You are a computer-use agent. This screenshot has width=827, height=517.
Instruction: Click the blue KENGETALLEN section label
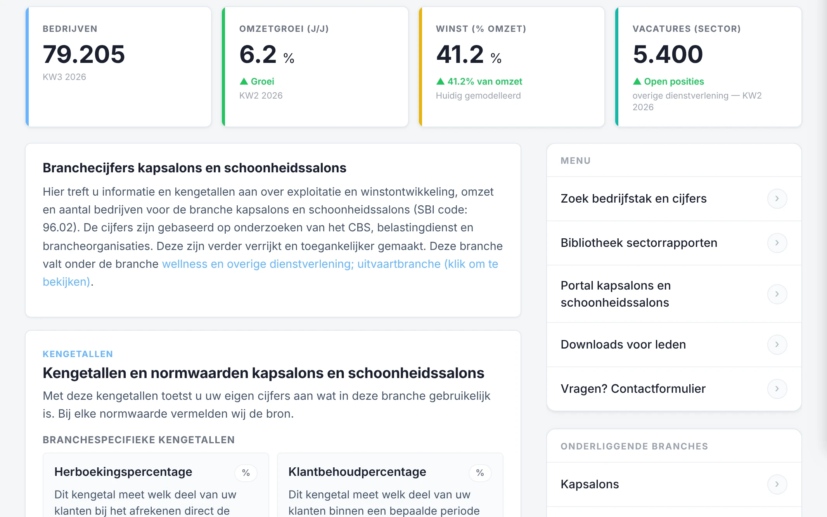coord(78,354)
